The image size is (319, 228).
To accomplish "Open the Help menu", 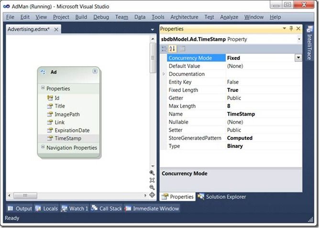I will point(275,17).
